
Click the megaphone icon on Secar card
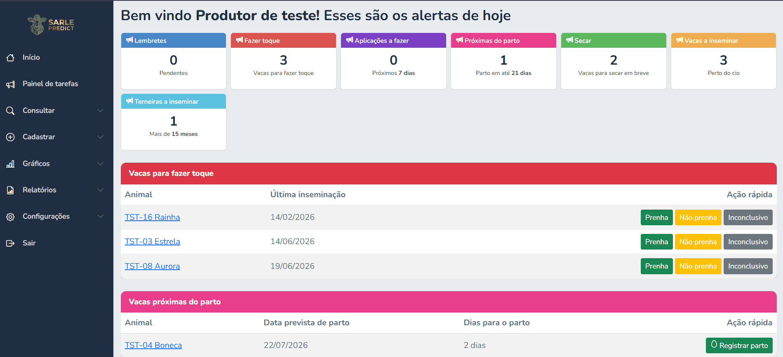pos(569,40)
